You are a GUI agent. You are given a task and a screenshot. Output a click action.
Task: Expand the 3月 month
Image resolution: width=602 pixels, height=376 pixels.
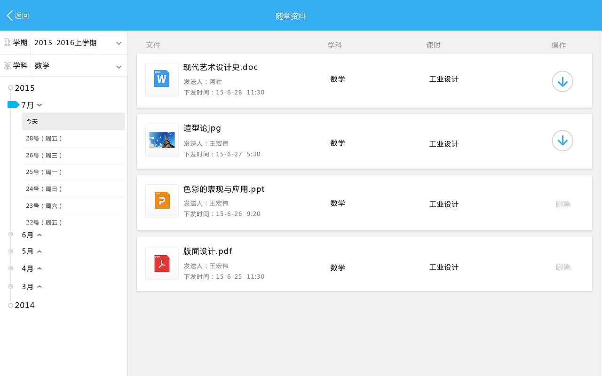40,287
